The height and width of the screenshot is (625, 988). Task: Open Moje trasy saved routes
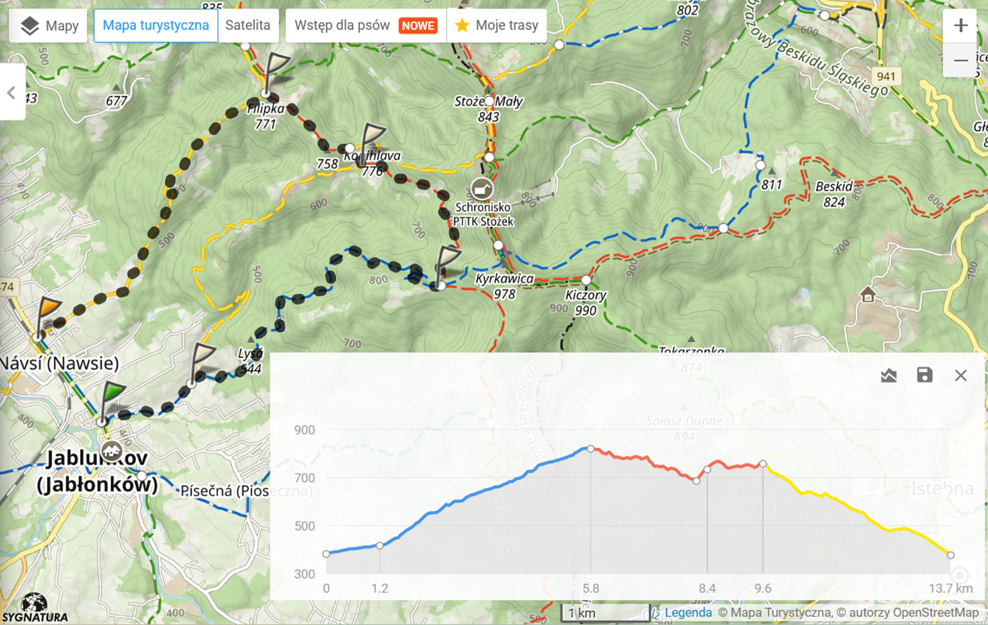[497, 26]
